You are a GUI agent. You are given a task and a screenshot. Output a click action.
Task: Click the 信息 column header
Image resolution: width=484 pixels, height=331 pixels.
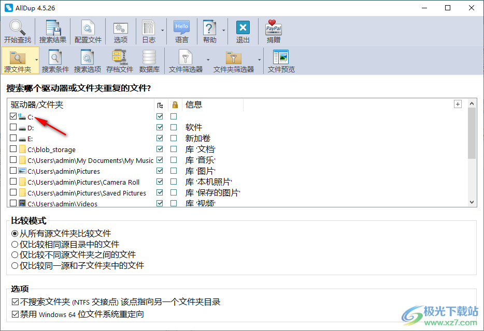tap(194, 105)
